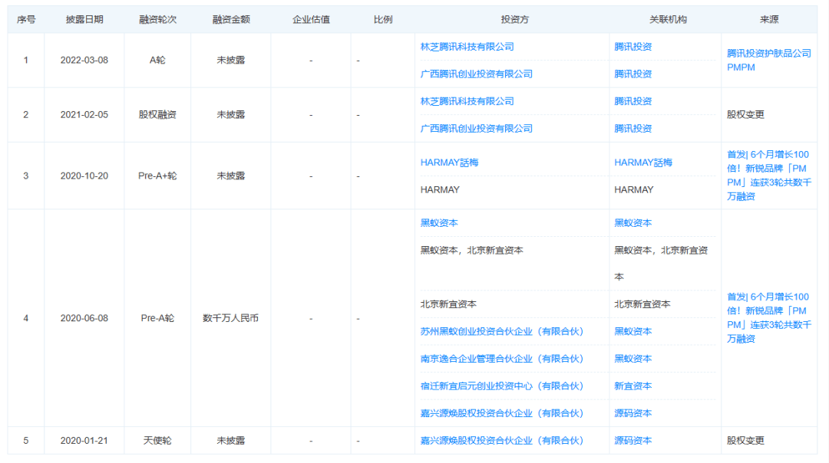
Task: Select the 数千万人民币 amount cell
Action: pyautogui.click(x=230, y=318)
